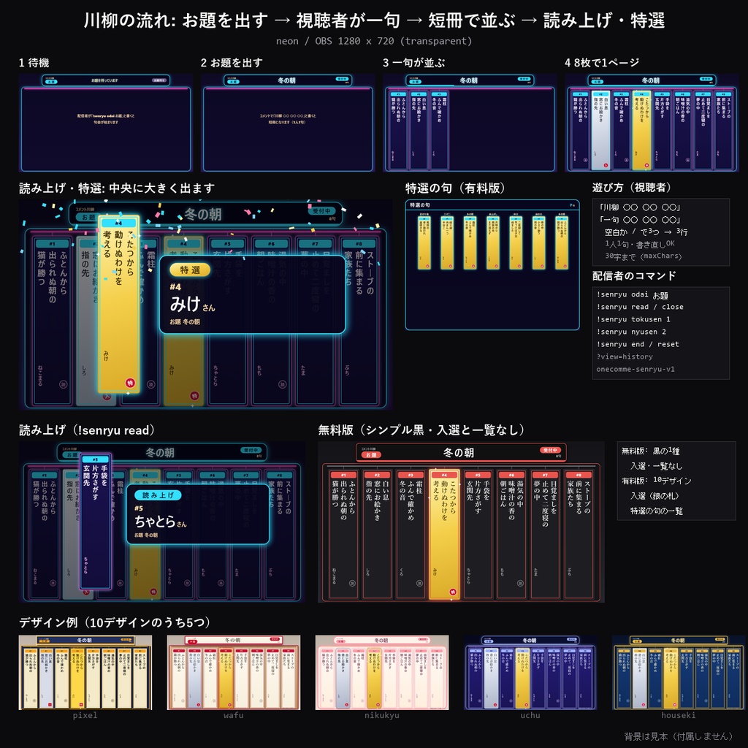Click the 配信者のコマンド heading

point(634,275)
